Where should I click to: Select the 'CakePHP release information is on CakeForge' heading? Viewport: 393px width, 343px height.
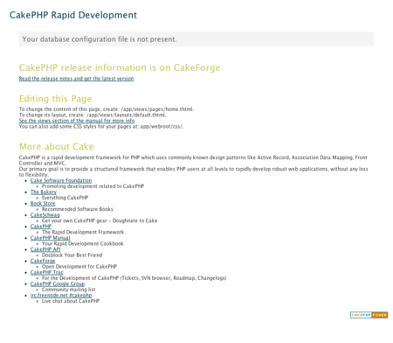point(120,67)
